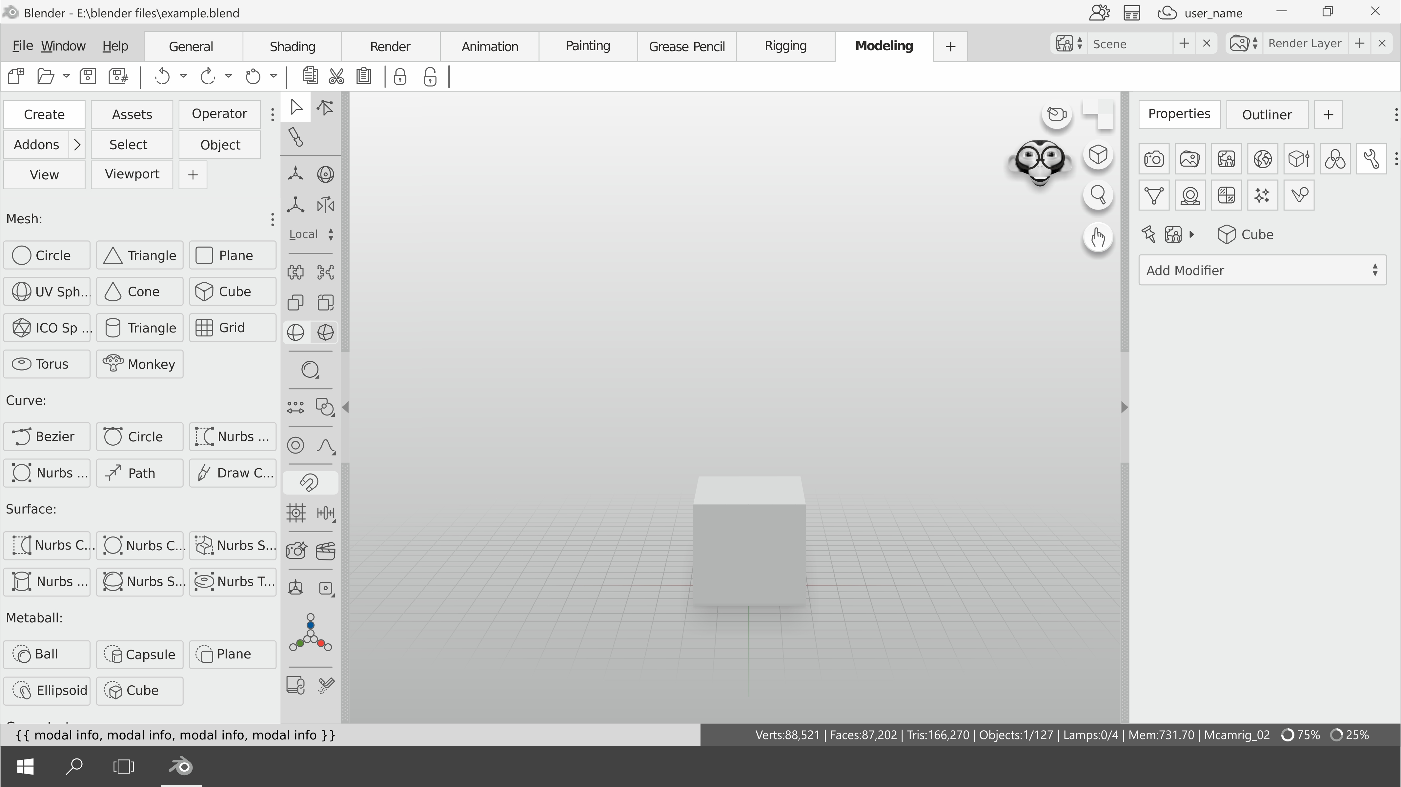
Task: Open the modifiers wrench properties tab
Action: pos(1371,159)
